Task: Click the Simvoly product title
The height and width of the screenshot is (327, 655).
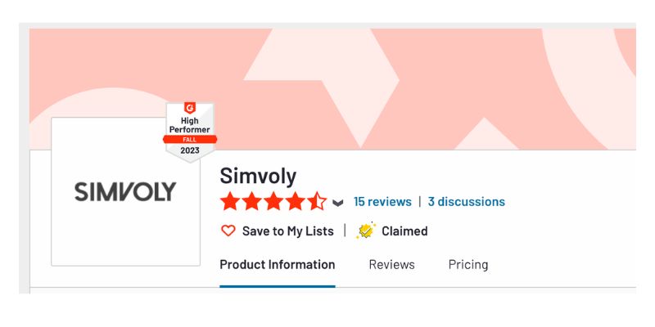Action: pyautogui.click(x=258, y=176)
